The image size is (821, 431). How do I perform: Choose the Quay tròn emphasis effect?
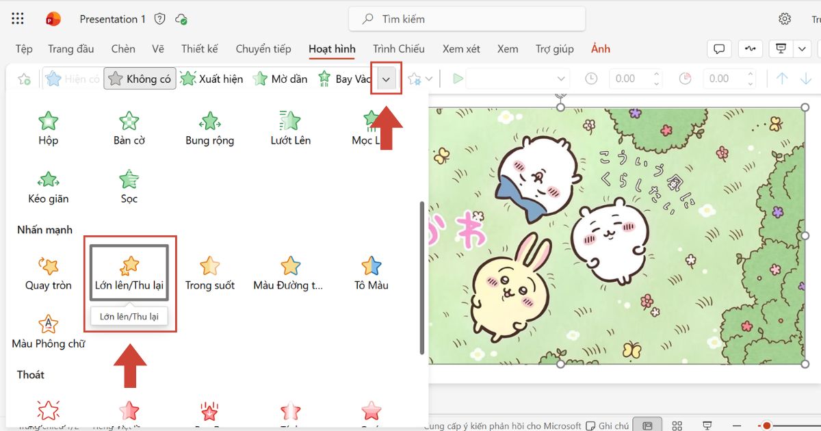48,273
